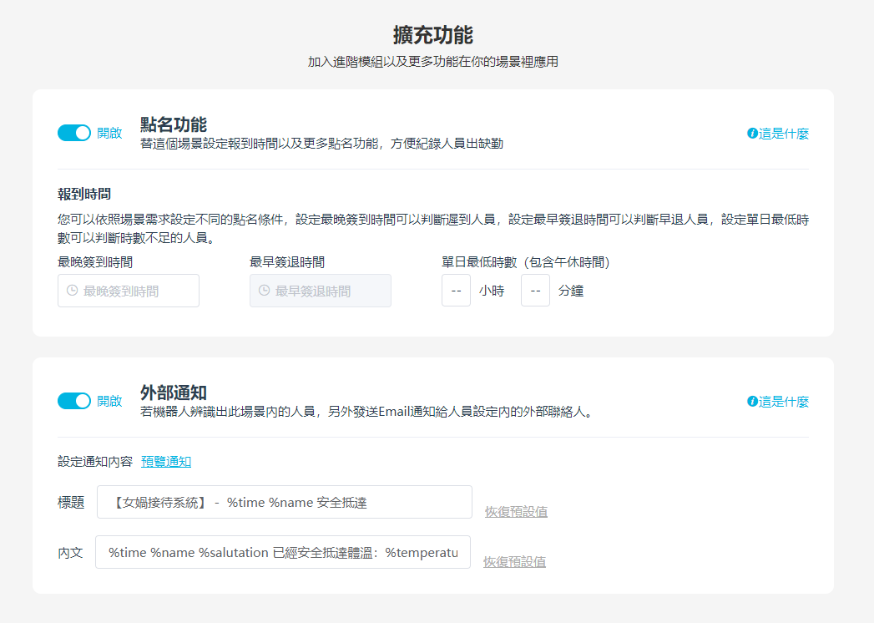Click info icon beside 點名功能 help link
This screenshot has width=874, height=623.
tap(752, 134)
